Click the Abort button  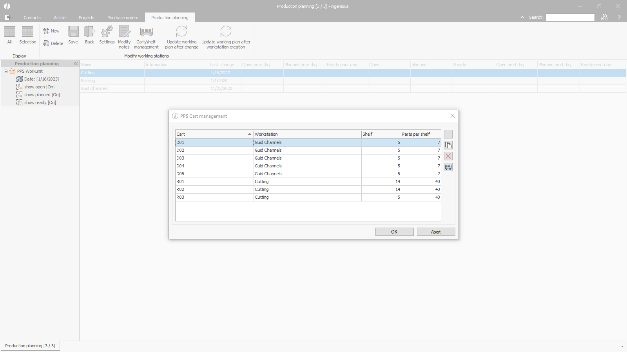coord(436,232)
